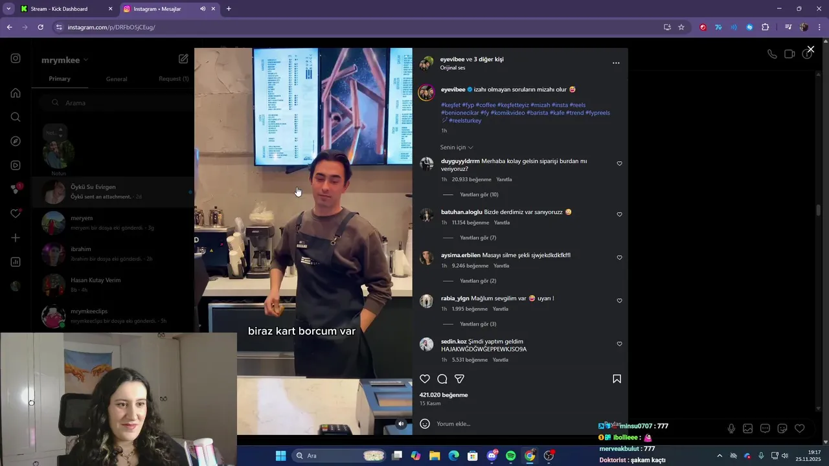Open Messages icon with notification badge
Image resolution: width=829 pixels, height=466 pixels.
(x=16, y=189)
